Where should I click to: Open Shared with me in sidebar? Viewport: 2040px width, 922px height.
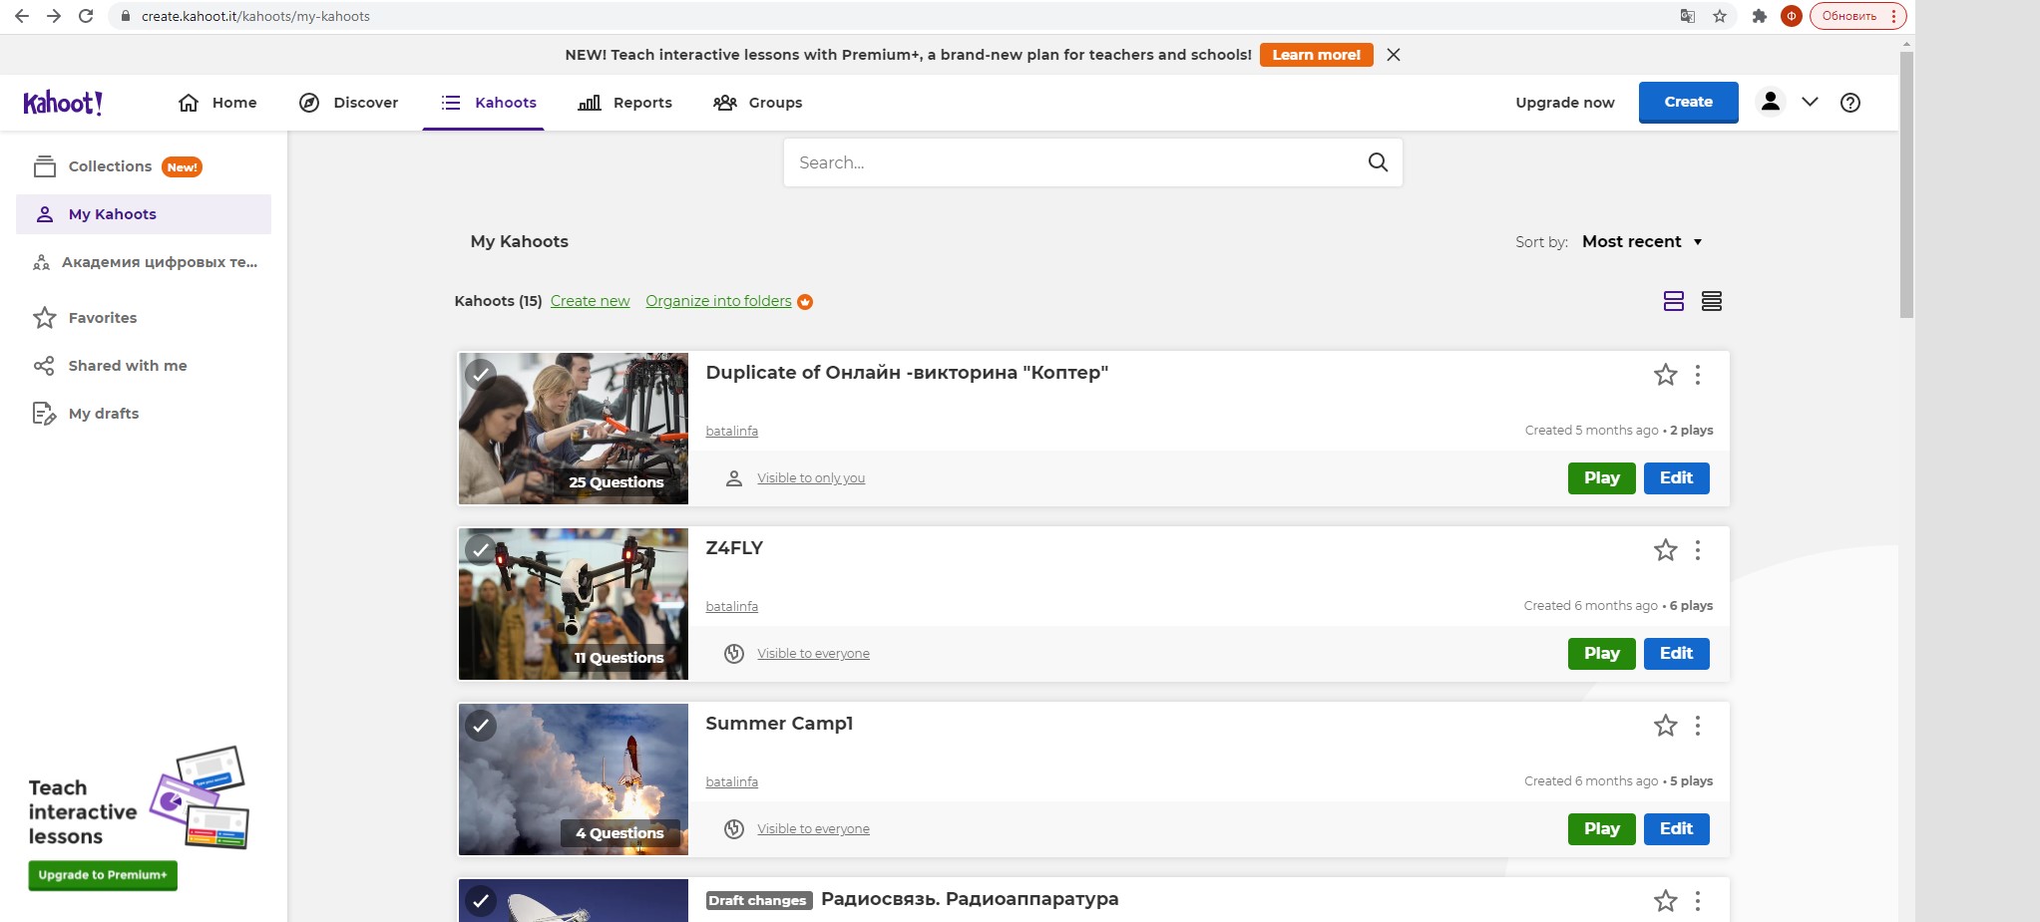click(111, 366)
